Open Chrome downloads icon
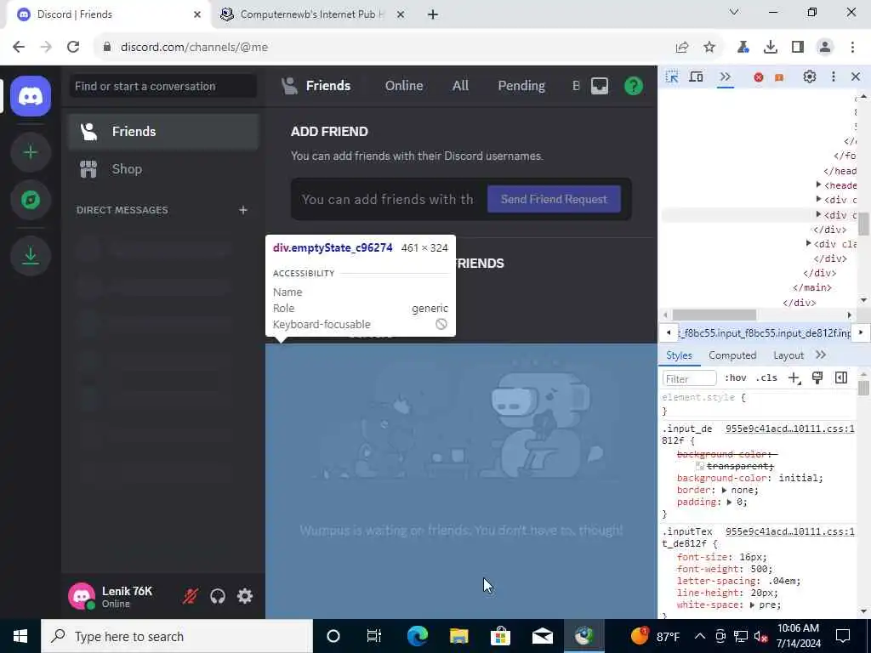Image resolution: width=871 pixels, height=653 pixels. coord(771,48)
